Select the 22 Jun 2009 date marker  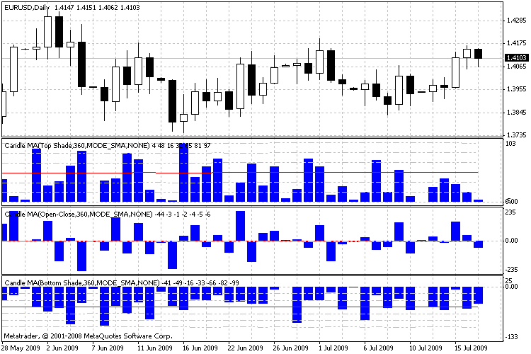point(246,348)
